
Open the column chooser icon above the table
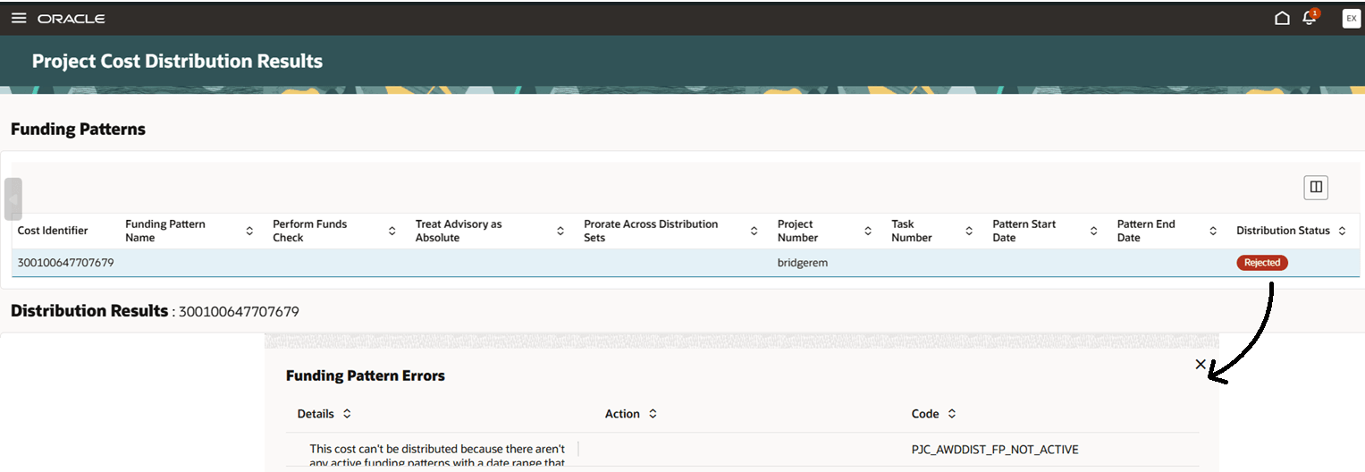pyautogui.click(x=1316, y=187)
